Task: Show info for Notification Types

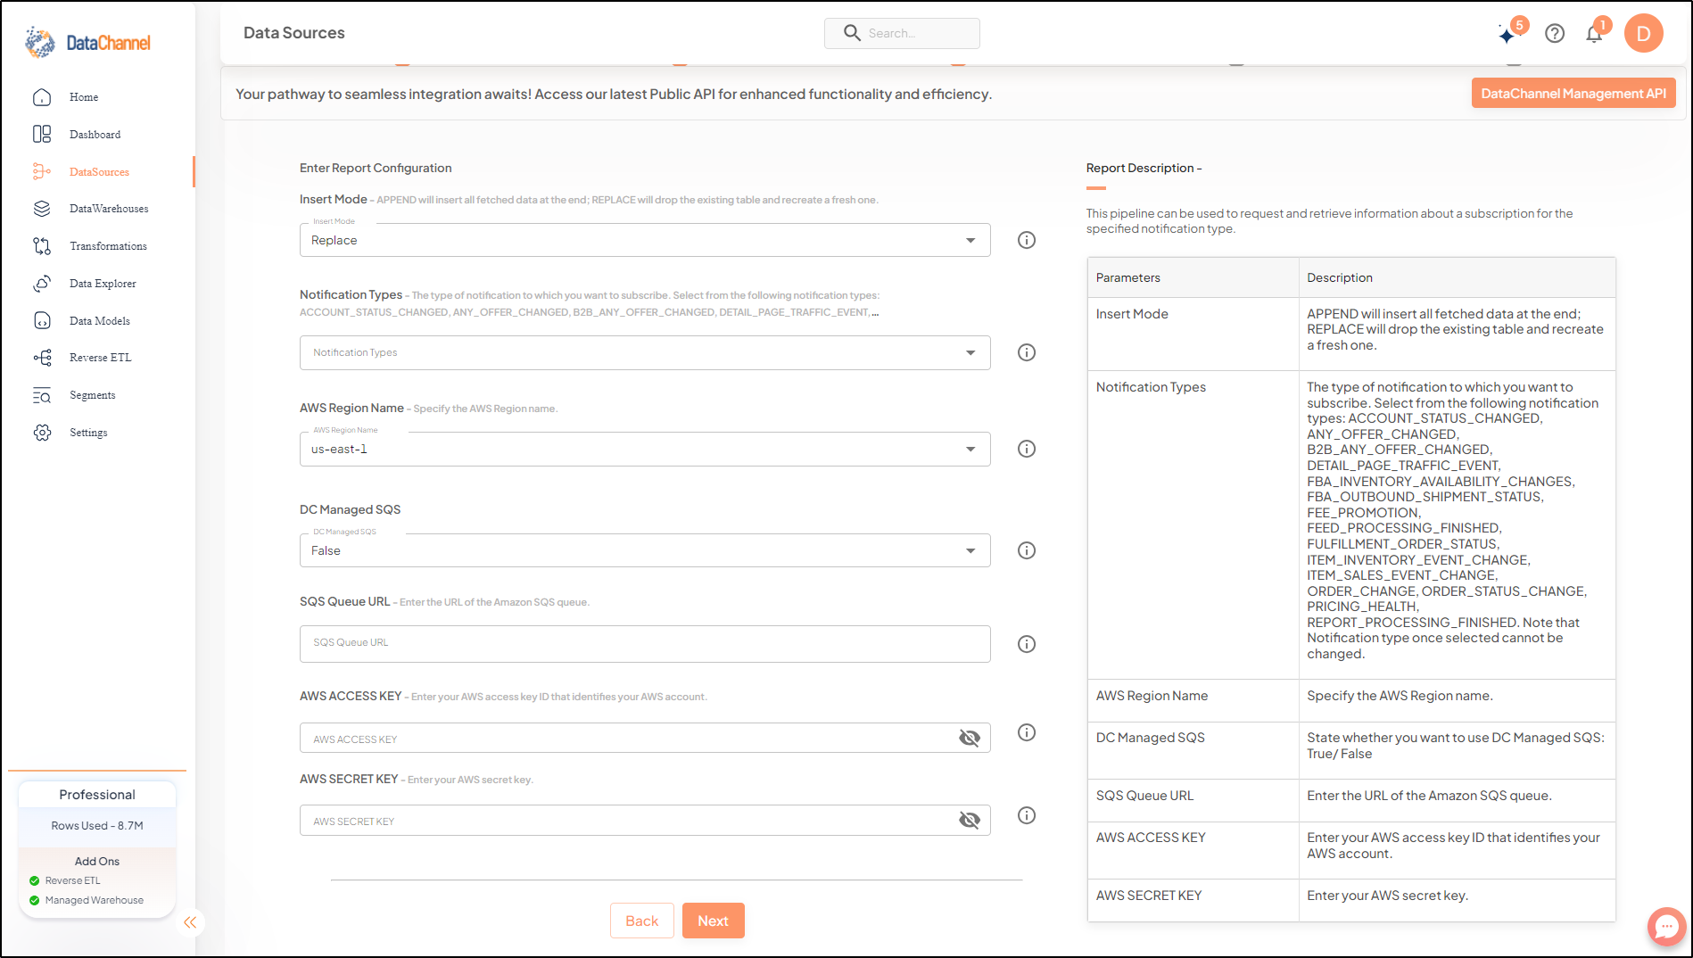Action: click(1027, 352)
